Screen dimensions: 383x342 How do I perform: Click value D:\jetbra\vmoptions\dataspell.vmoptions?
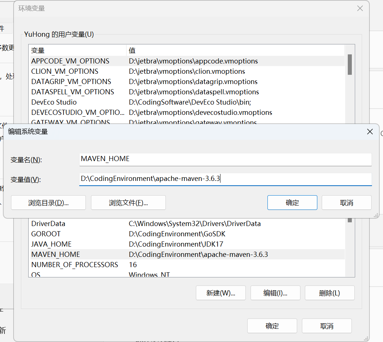[x=194, y=92]
